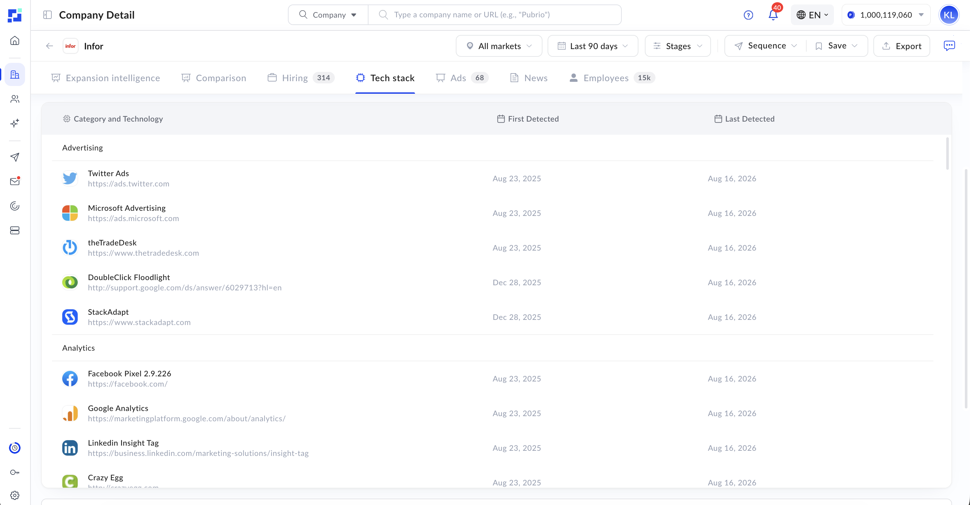The image size is (970, 505).
Task: Toggle the sidebar panel icon beside Company Detail
Action: pyautogui.click(x=48, y=15)
